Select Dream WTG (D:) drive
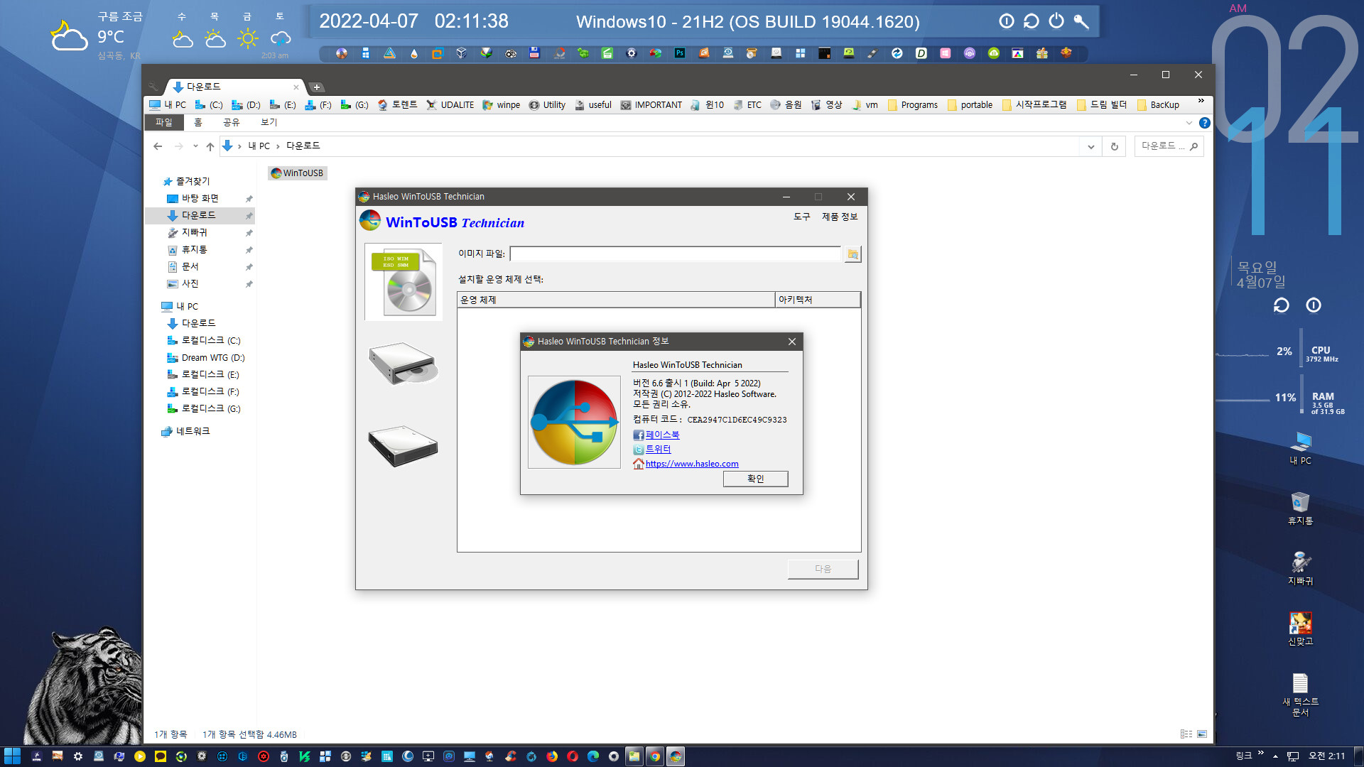The image size is (1364, 767). tap(213, 358)
